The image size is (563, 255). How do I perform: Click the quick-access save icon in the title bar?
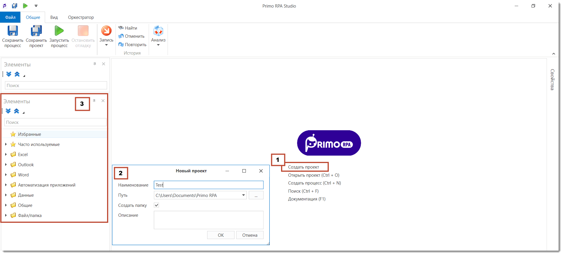click(15, 6)
